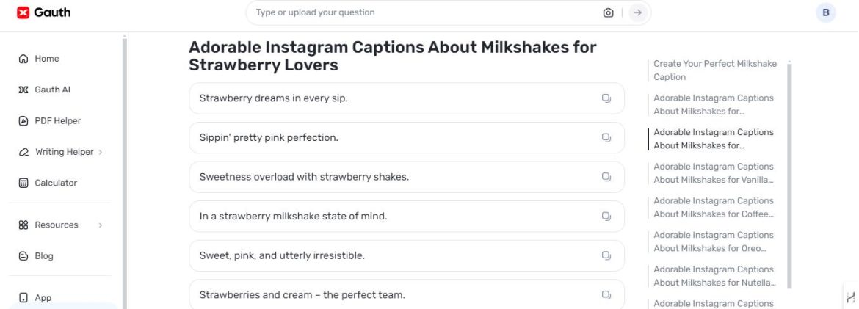This screenshot has width=859, height=309.
Task: Expand the Writing Helper submenu
Action: (x=101, y=153)
